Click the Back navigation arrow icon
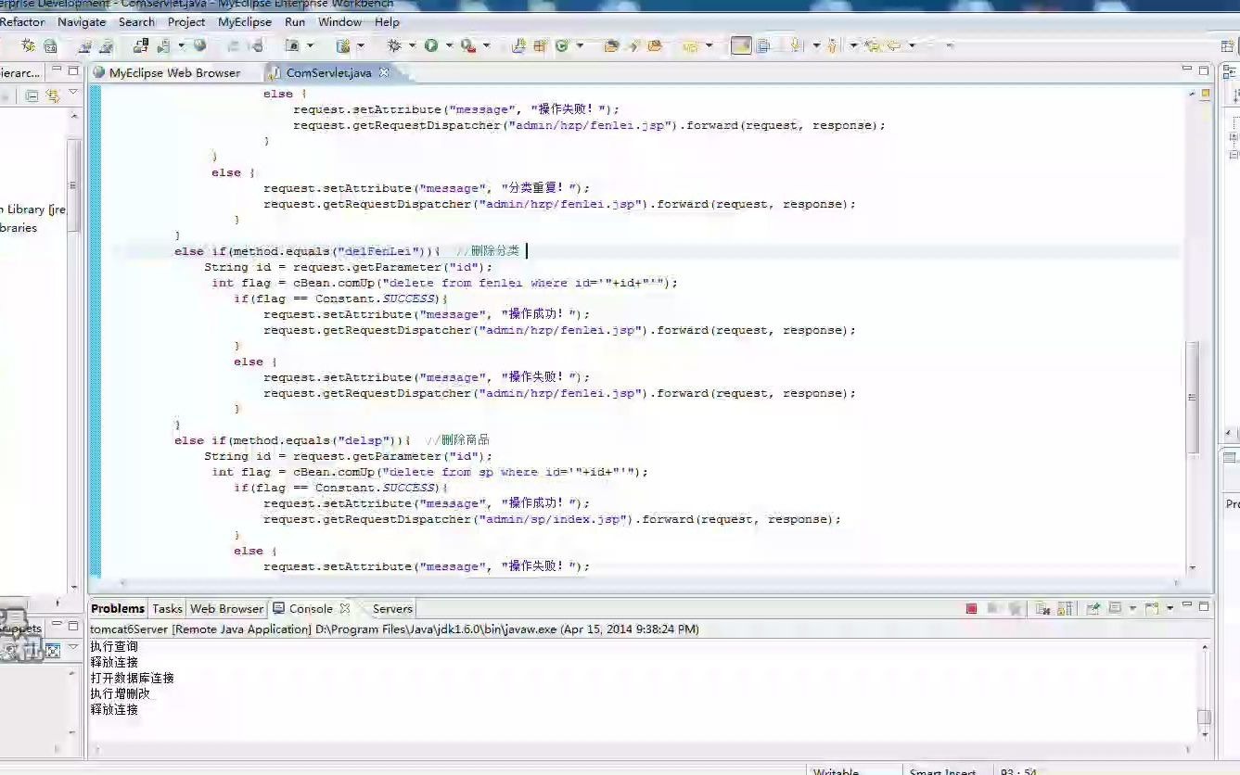Image resolution: width=1240 pixels, height=775 pixels. 894,45
